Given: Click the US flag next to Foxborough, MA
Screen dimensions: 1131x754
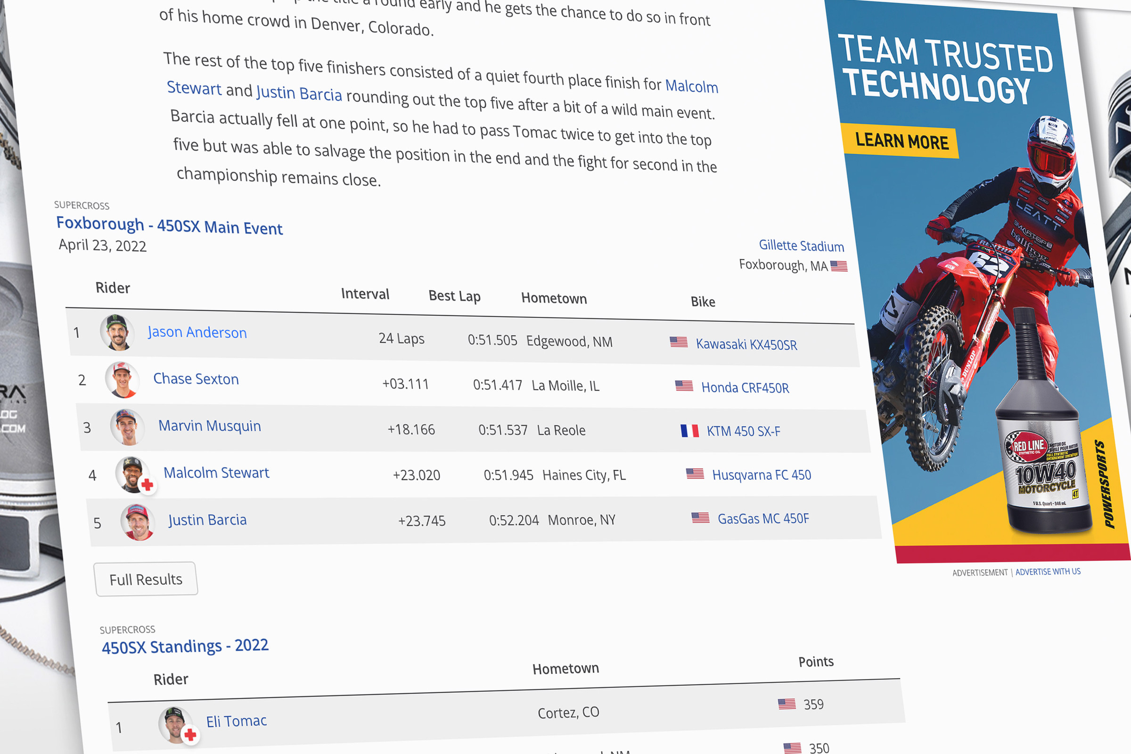Looking at the screenshot, I should [839, 266].
